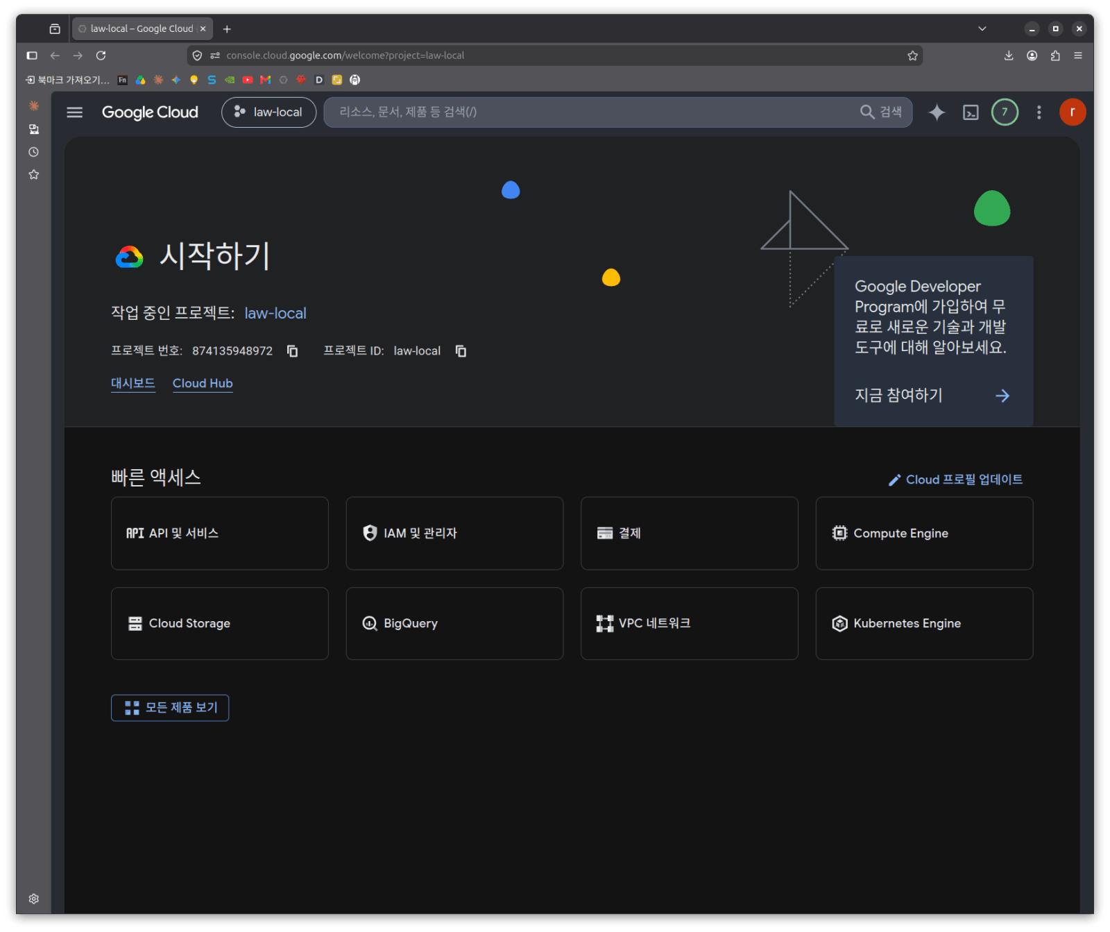Open browser account profile icon
The width and height of the screenshot is (1110, 932).
tap(1032, 56)
